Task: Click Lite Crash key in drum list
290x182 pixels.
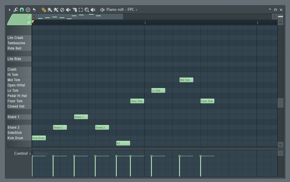Action: click(19, 38)
